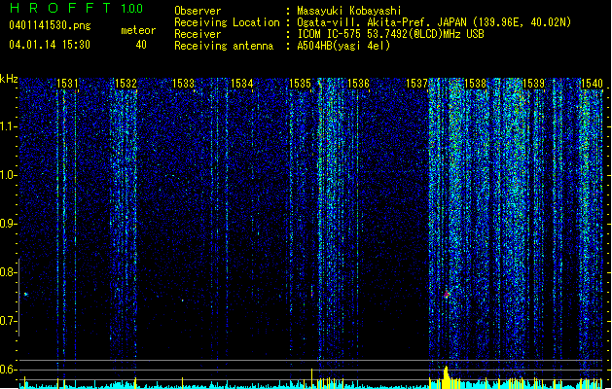Click the 1532 time marker
The image size is (612, 389).
126,84
